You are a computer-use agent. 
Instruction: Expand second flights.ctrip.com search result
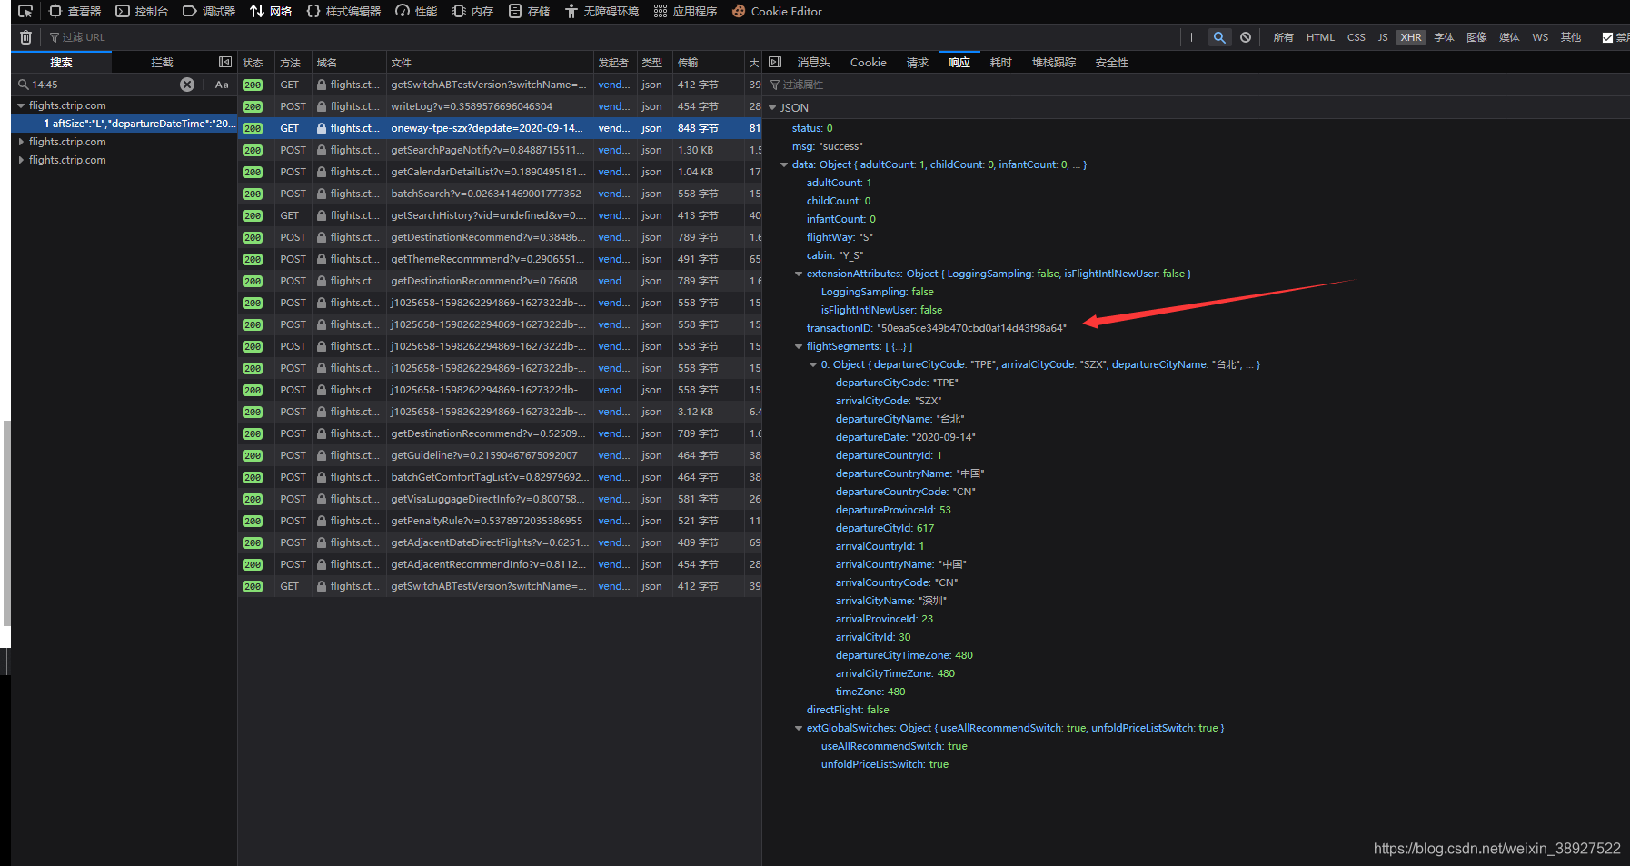click(x=21, y=142)
